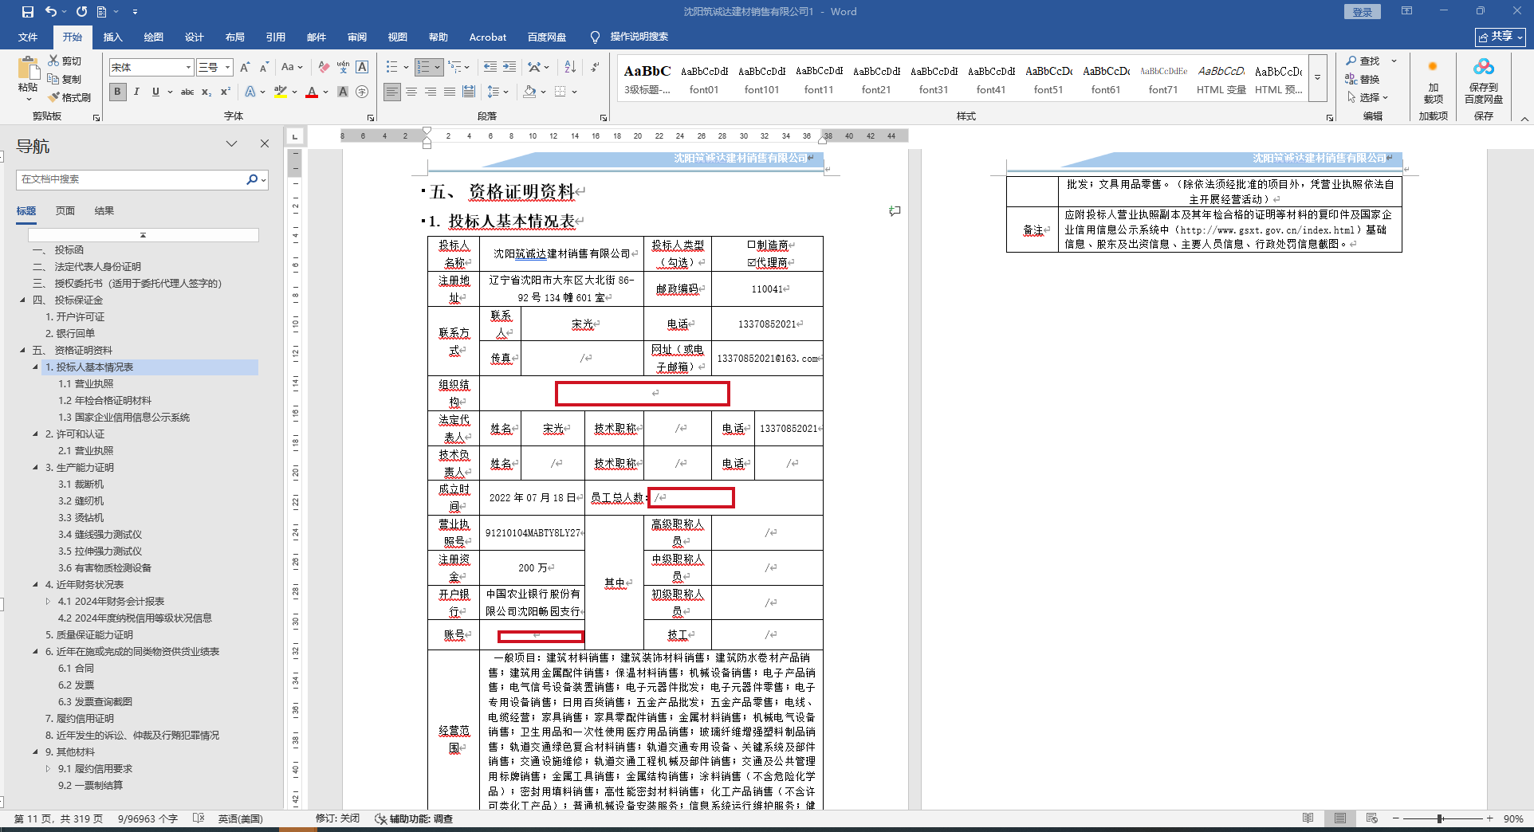Open the change case (Aa) dropdown
This screenshot has width=1534, height=832.
tap(292, 67)
